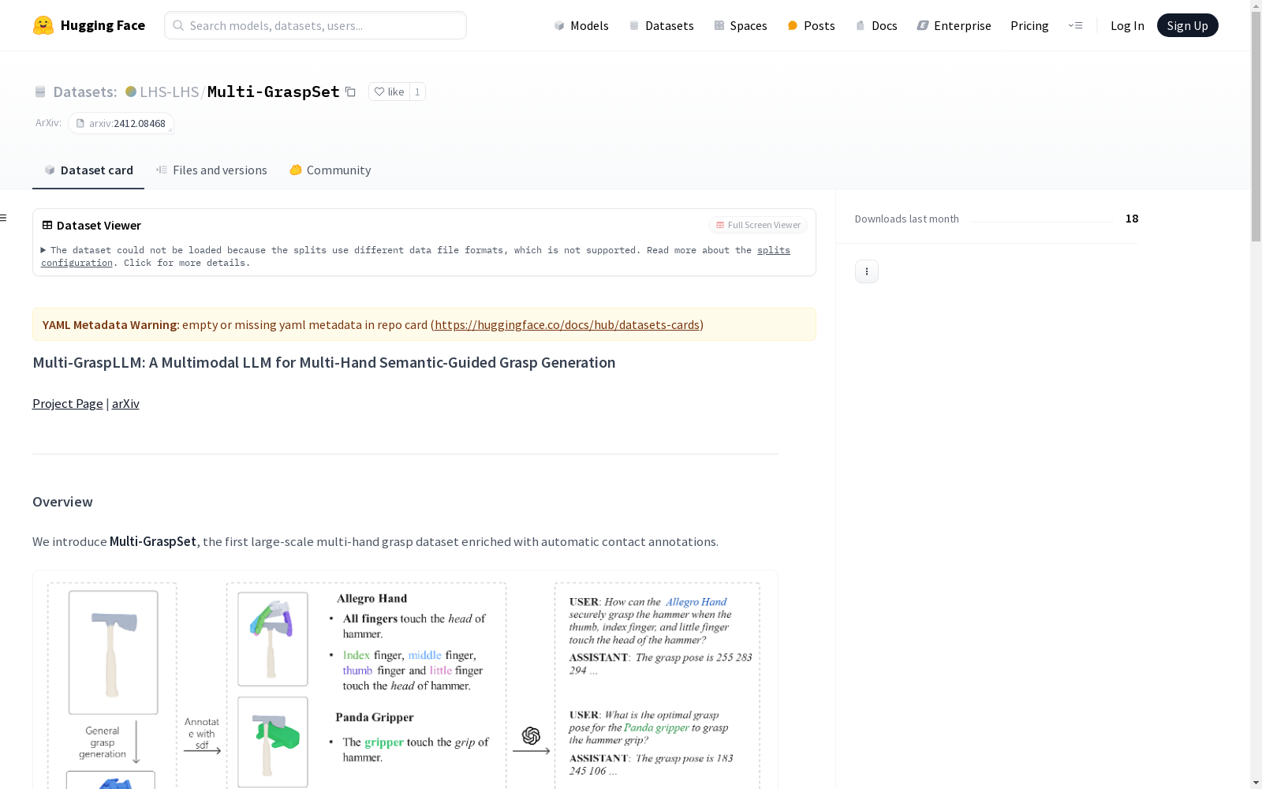Open Docs from the navigation bar

(x=876, y=25)
